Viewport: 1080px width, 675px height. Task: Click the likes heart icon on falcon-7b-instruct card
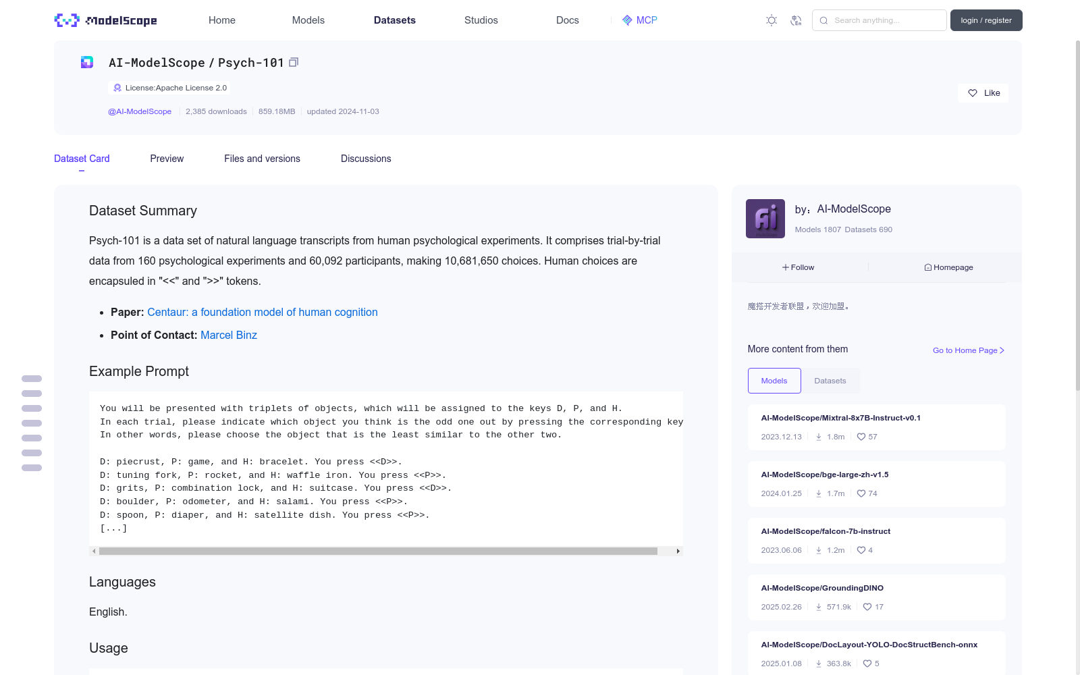coord(861,550)
